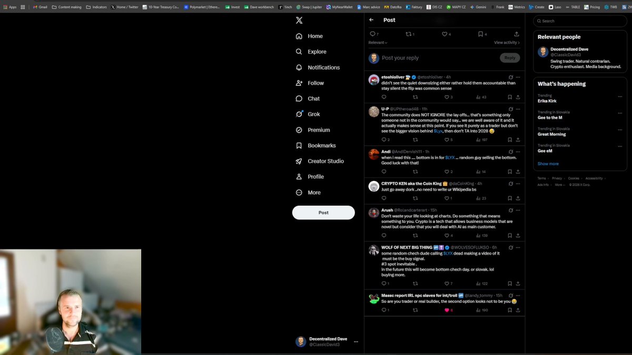Open the Premium menu item

pos(313,130)
